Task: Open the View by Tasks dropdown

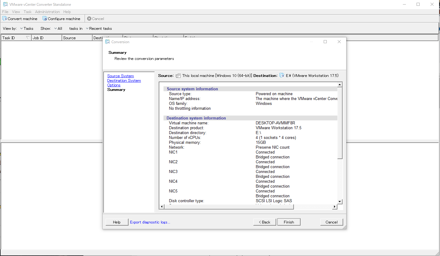Action: tap(26, 29)
